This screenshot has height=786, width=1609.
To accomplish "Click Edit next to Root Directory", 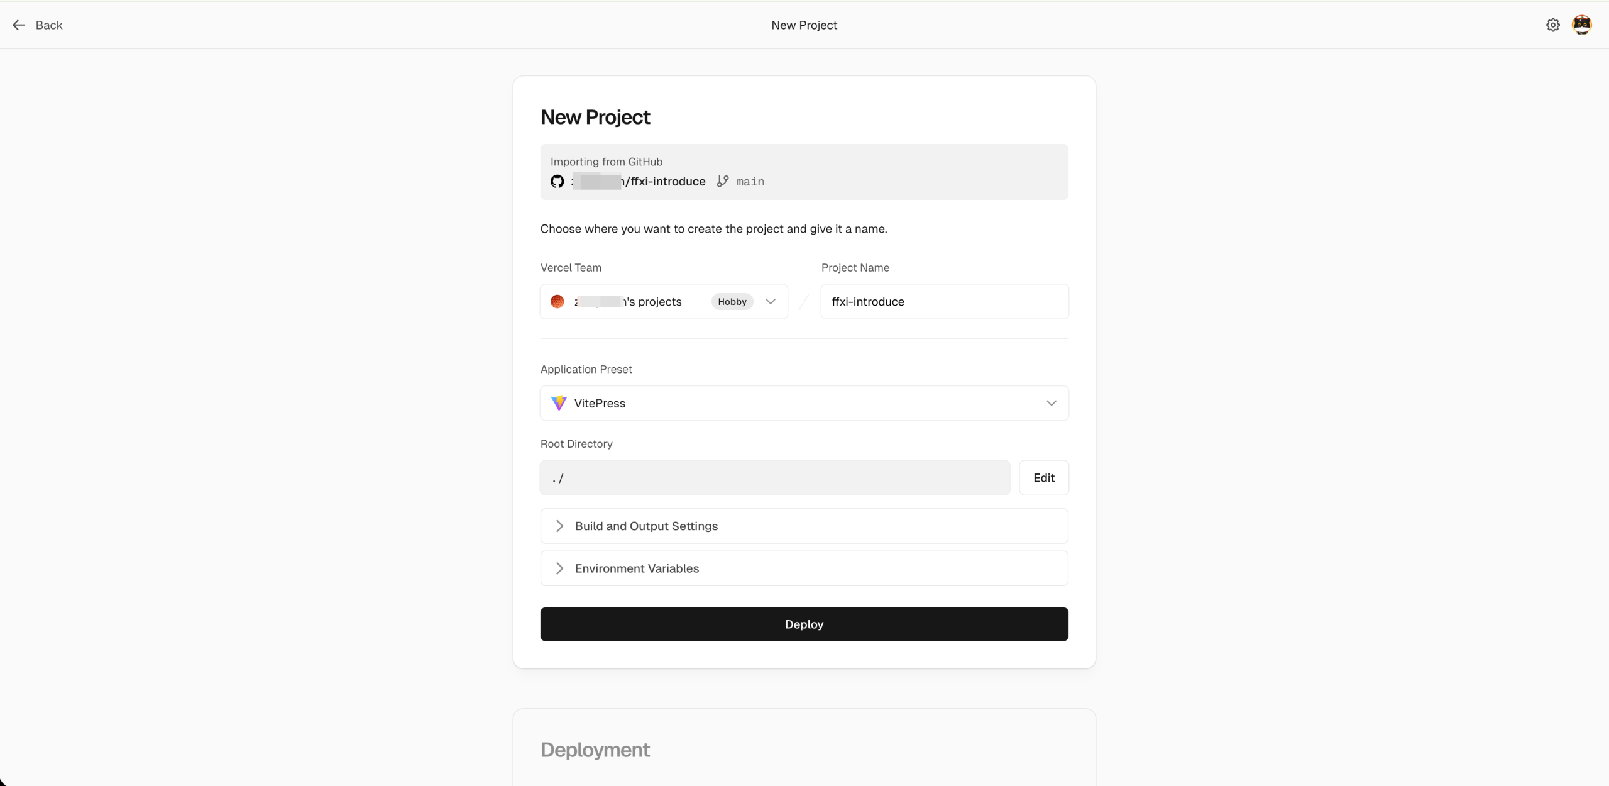I will point(1043,478).
